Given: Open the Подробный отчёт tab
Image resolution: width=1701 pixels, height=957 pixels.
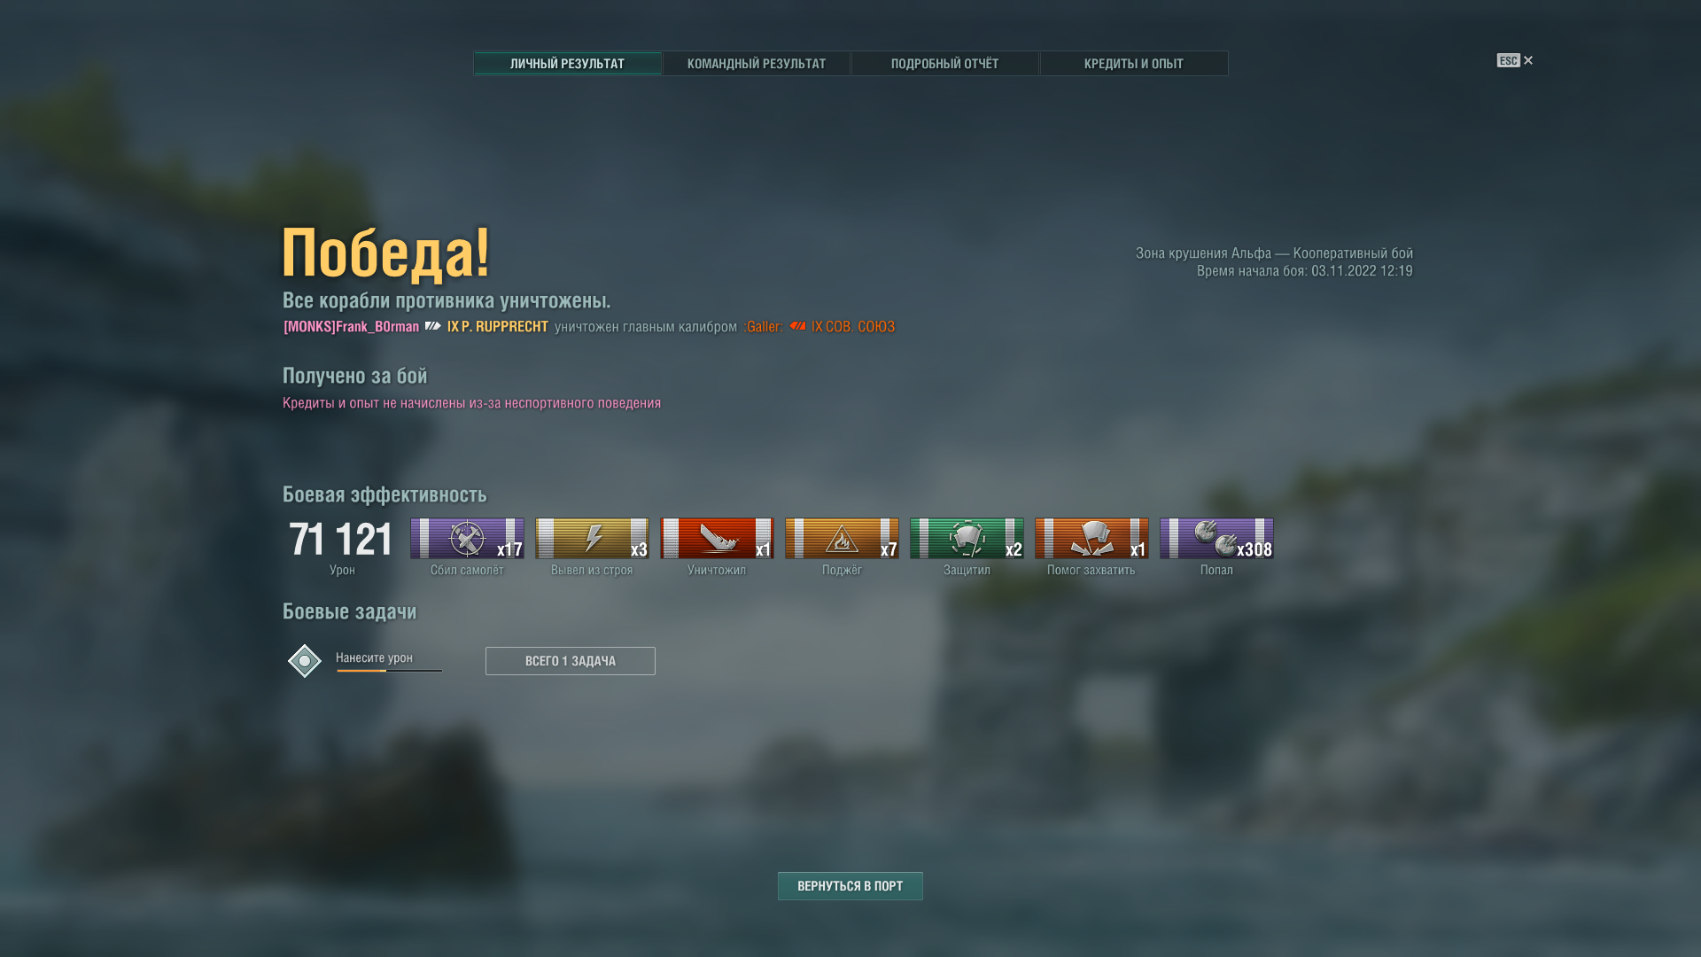Looking at the screenshot, I should tap(944, 64).
